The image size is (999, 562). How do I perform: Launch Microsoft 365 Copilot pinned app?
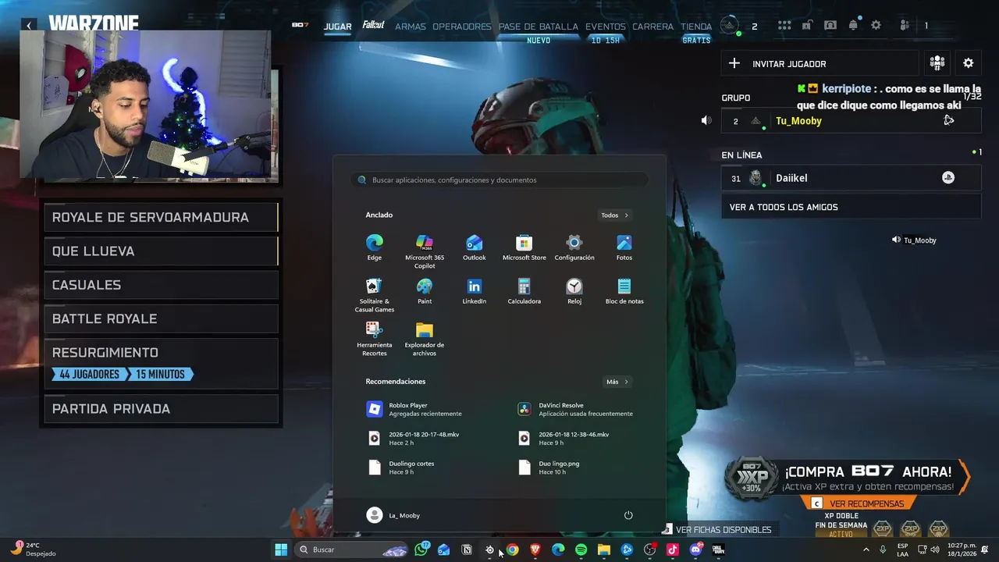pos(425,251)
